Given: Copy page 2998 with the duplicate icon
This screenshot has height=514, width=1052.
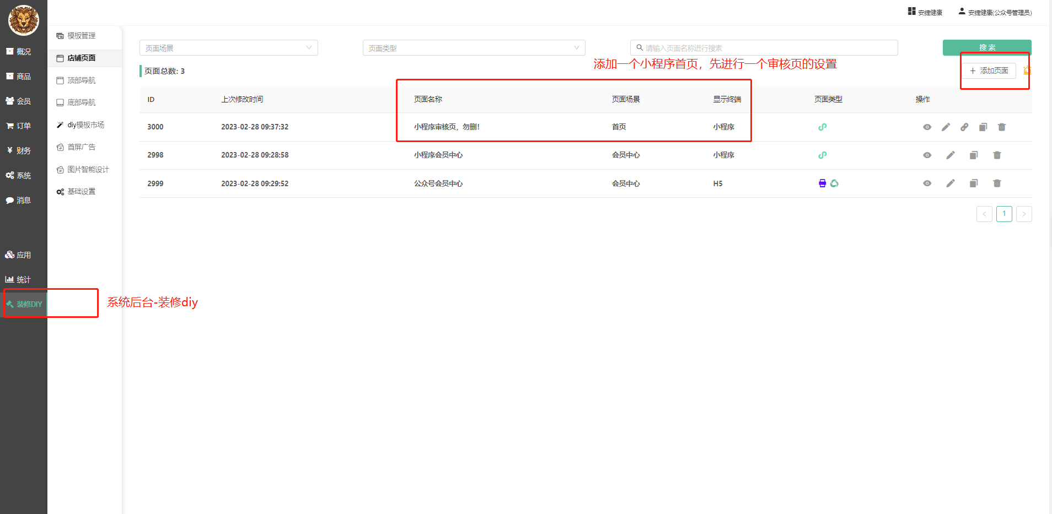Looking at the screenshot, I should (x=974, y=155).
